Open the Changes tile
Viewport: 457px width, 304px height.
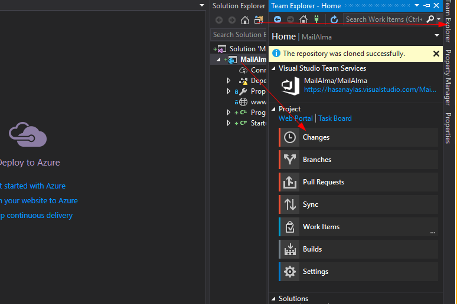358,137
